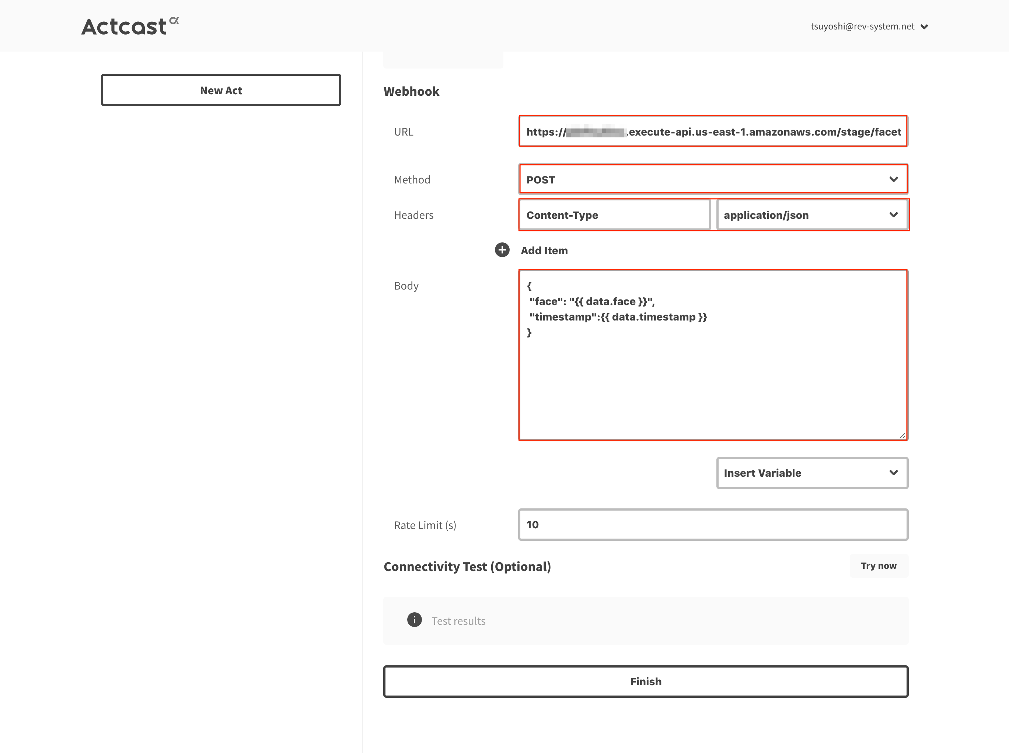Screen dimensions: 1009x753
Task: Click the plus icon to add header item
Action: [502, 250]
